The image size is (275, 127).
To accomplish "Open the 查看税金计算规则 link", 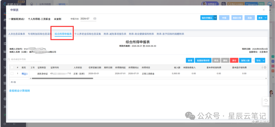I will point(19,91).
